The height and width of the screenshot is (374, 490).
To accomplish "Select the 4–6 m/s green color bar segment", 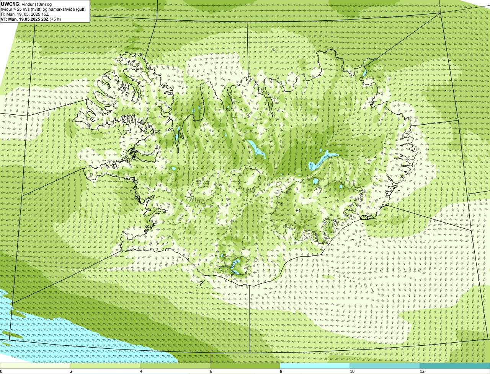I will point(175,366).
